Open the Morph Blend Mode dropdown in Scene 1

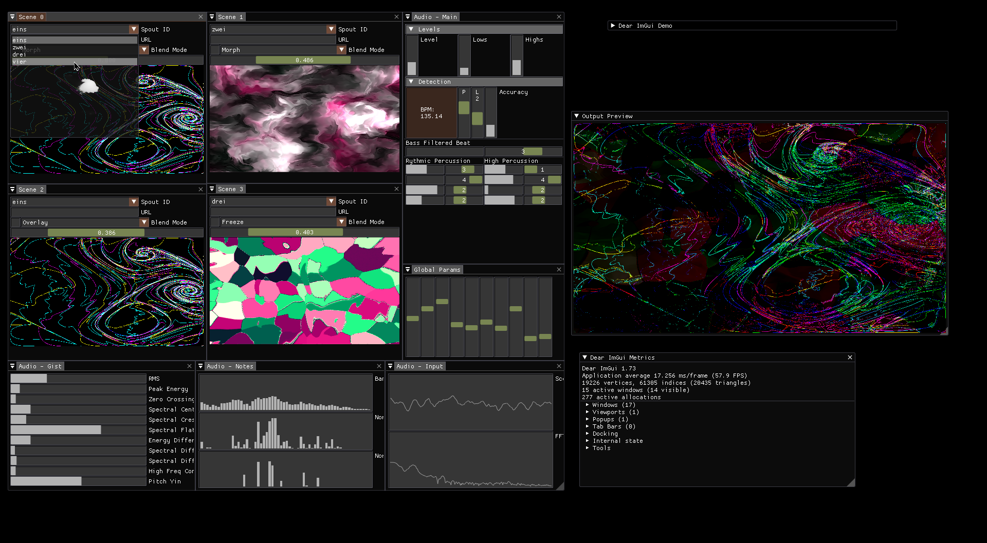(x=283, y=50)
